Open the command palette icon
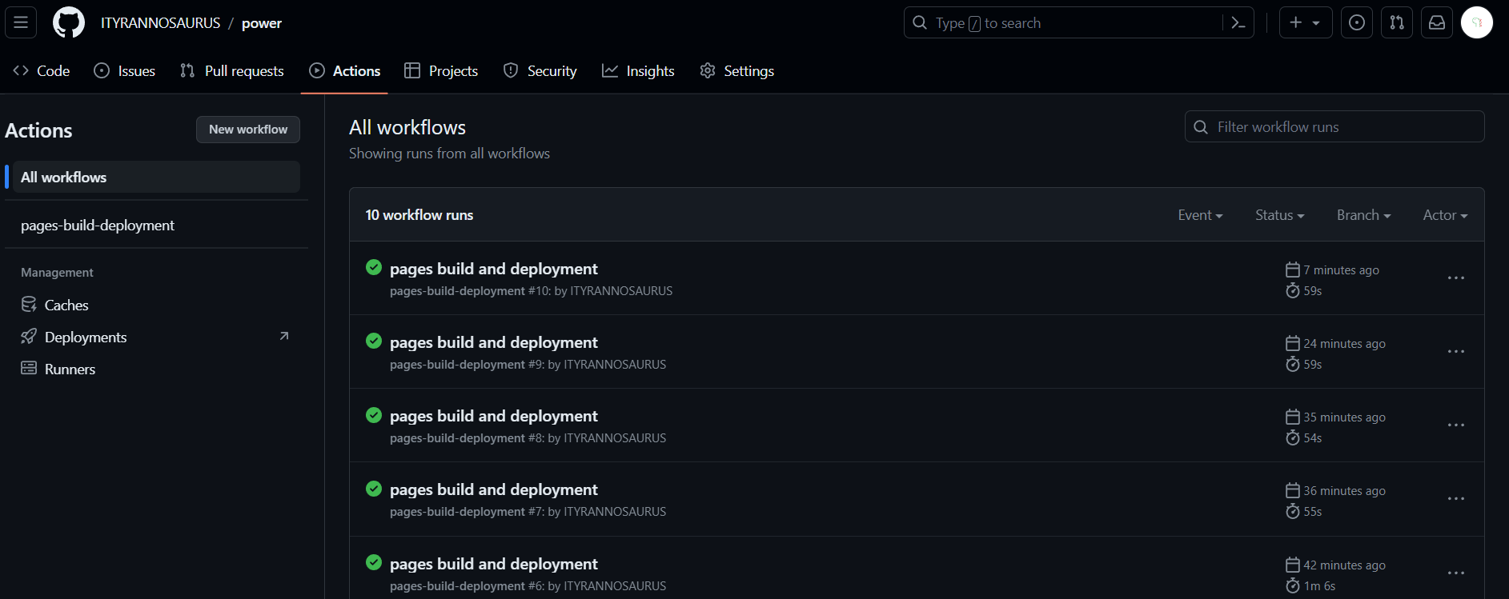The width and height of the screenshot is (1509, 599). [1238, 22]
